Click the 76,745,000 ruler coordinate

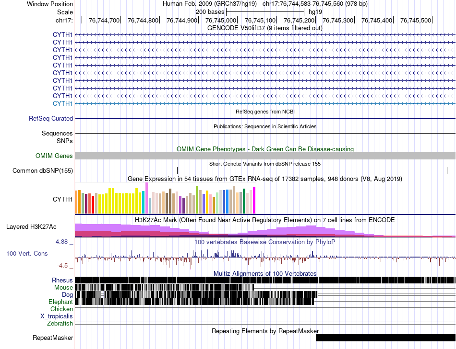click(x=221, y=20)
